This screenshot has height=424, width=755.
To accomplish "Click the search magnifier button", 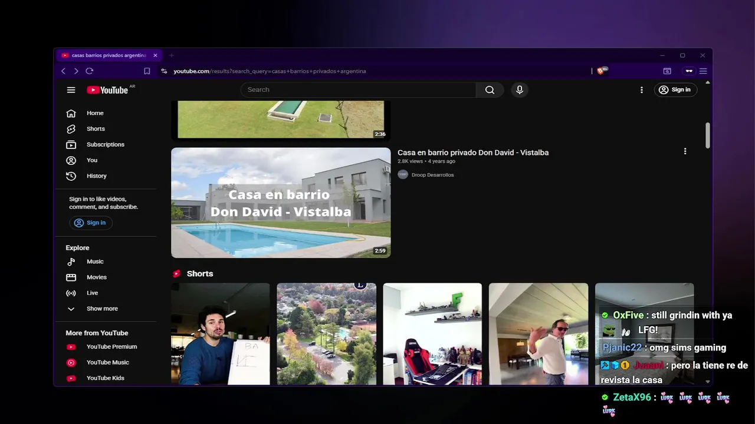I will 490,90.
